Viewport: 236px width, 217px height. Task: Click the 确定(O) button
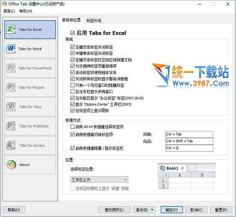pyautogui.click(x=172, y=210)
